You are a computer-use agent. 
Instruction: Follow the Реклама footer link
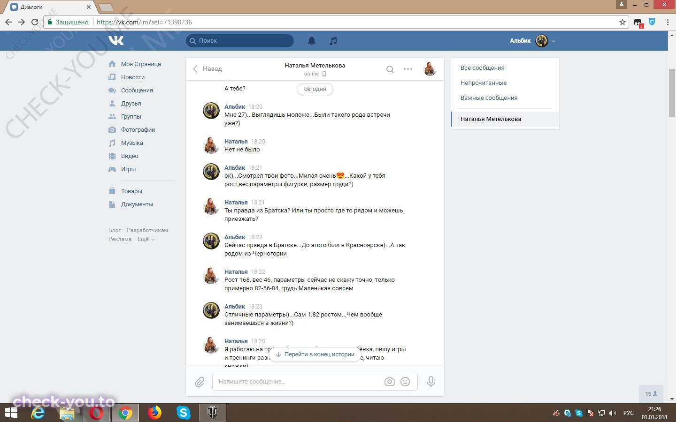click(120, 239)
